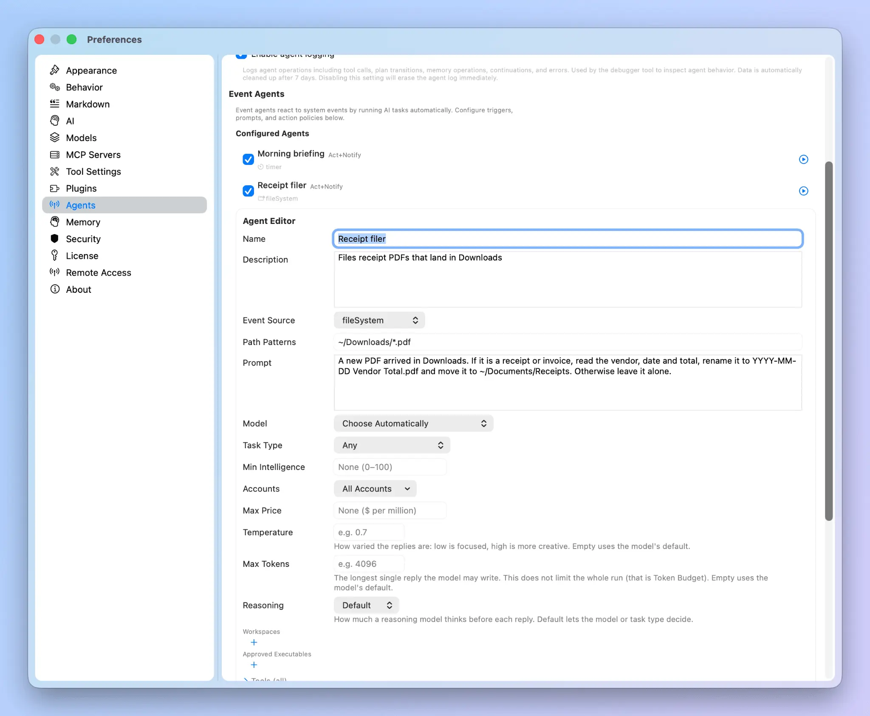Click the Description text area
The width and height of the screenshot is (870, 716).
(x=568, y=279)
